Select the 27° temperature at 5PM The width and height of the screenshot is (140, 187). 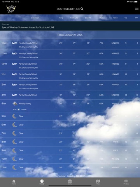point(61,116)
